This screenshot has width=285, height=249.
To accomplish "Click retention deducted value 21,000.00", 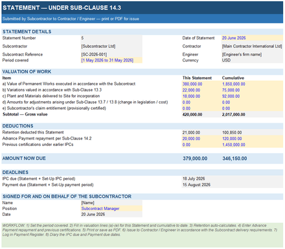I will tap(201, 132).
